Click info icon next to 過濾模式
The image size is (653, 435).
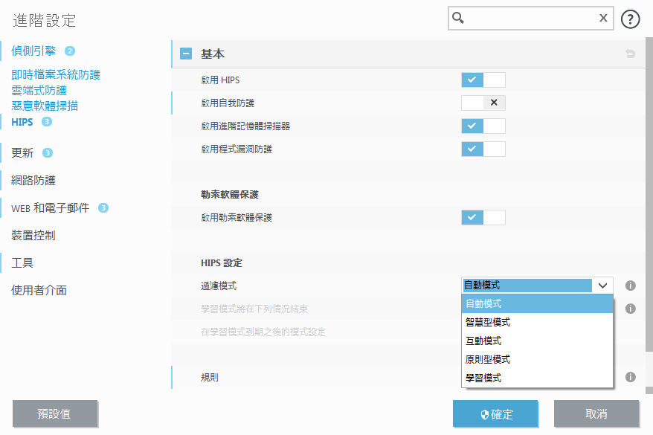(x=630, y=285)
